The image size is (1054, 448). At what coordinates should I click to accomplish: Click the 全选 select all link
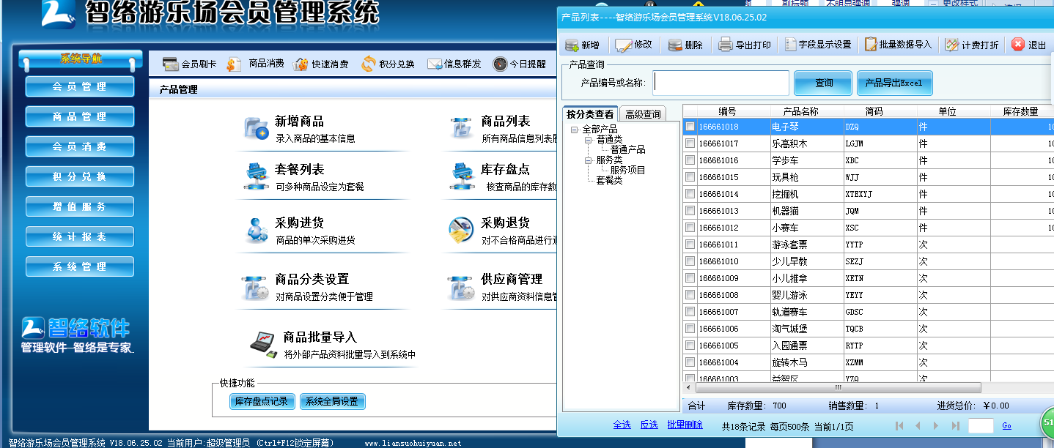tap(622, 425)
